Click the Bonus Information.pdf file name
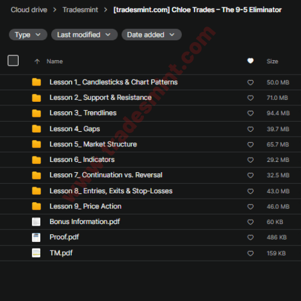 (85, 222)
